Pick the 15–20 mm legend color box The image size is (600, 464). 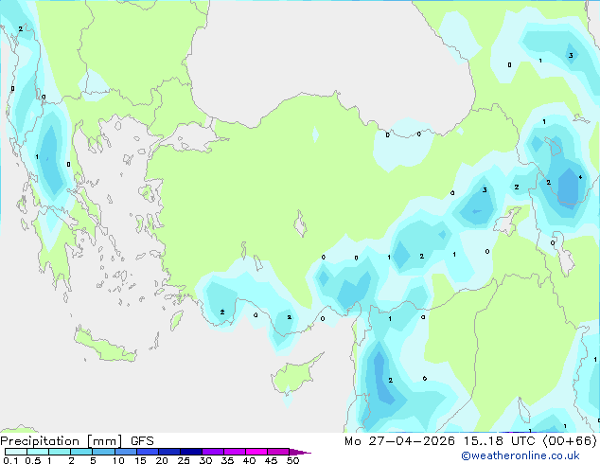click(x=148, y=452)
